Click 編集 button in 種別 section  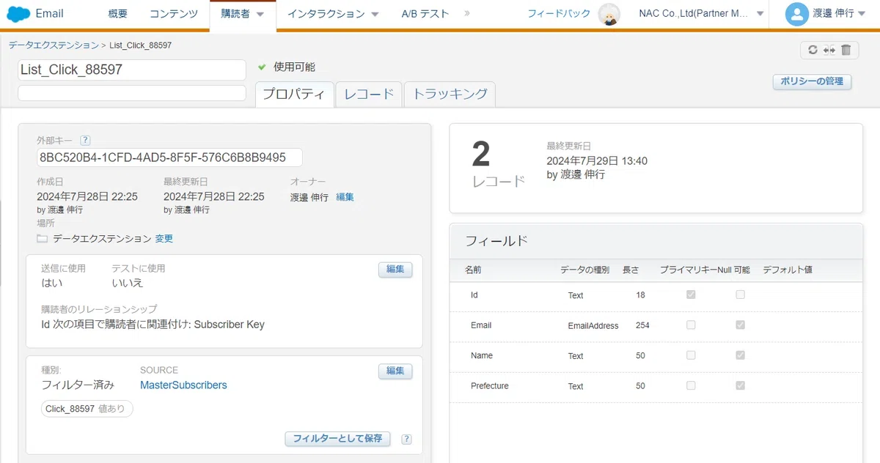(395, 371)
